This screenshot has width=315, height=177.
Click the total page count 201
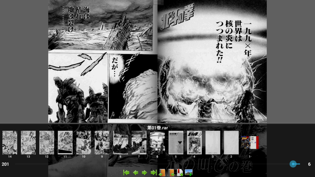point(5,164)
